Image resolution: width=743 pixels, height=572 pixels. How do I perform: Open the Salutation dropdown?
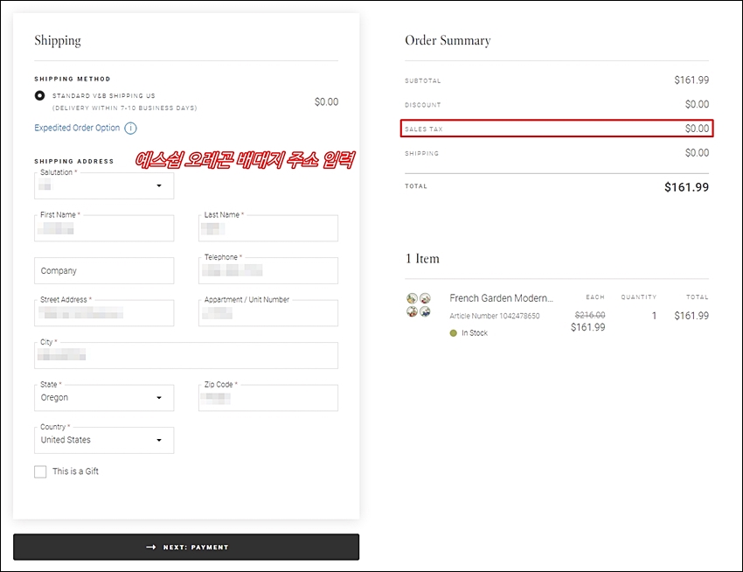click(104, 185)
